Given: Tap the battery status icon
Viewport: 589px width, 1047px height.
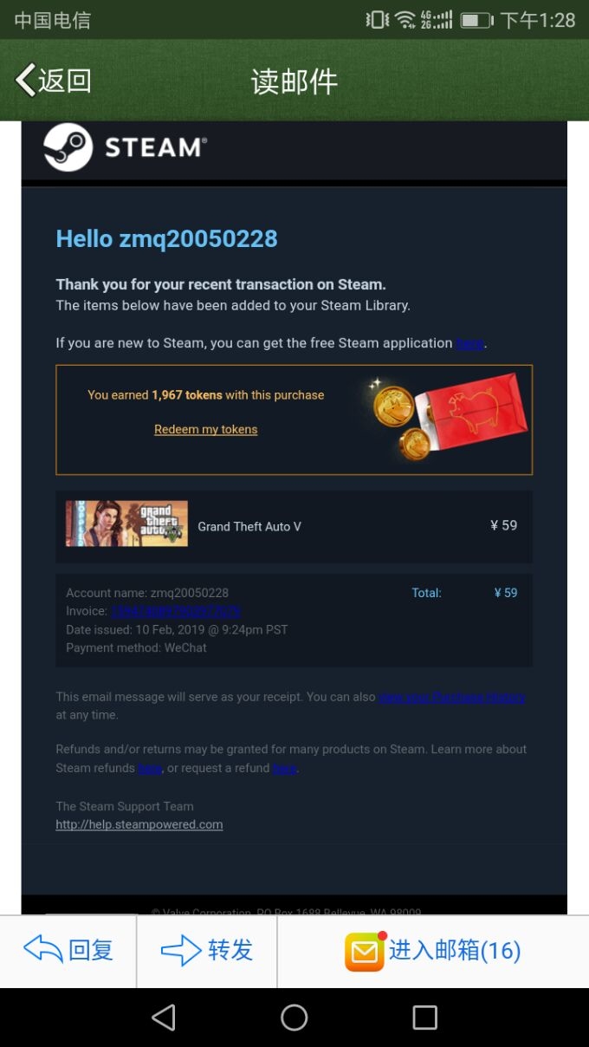Looking at the screenshot, I should pos(476,20).
